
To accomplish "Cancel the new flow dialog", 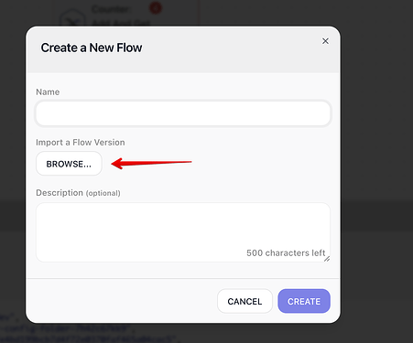I will 245,301.
